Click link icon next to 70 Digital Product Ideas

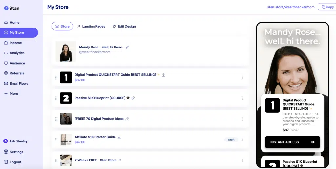127,119
